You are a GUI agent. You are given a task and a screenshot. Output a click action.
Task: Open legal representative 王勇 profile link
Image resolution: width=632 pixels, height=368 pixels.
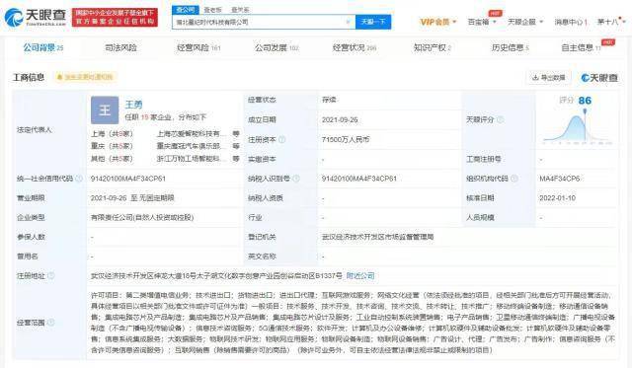133,105
